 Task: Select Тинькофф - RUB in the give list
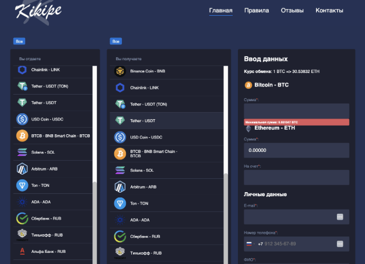click(53, 235)
